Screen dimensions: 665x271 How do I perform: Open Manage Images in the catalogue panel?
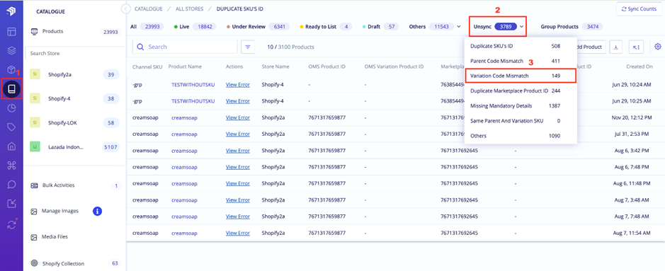click(x=59, y=211)
